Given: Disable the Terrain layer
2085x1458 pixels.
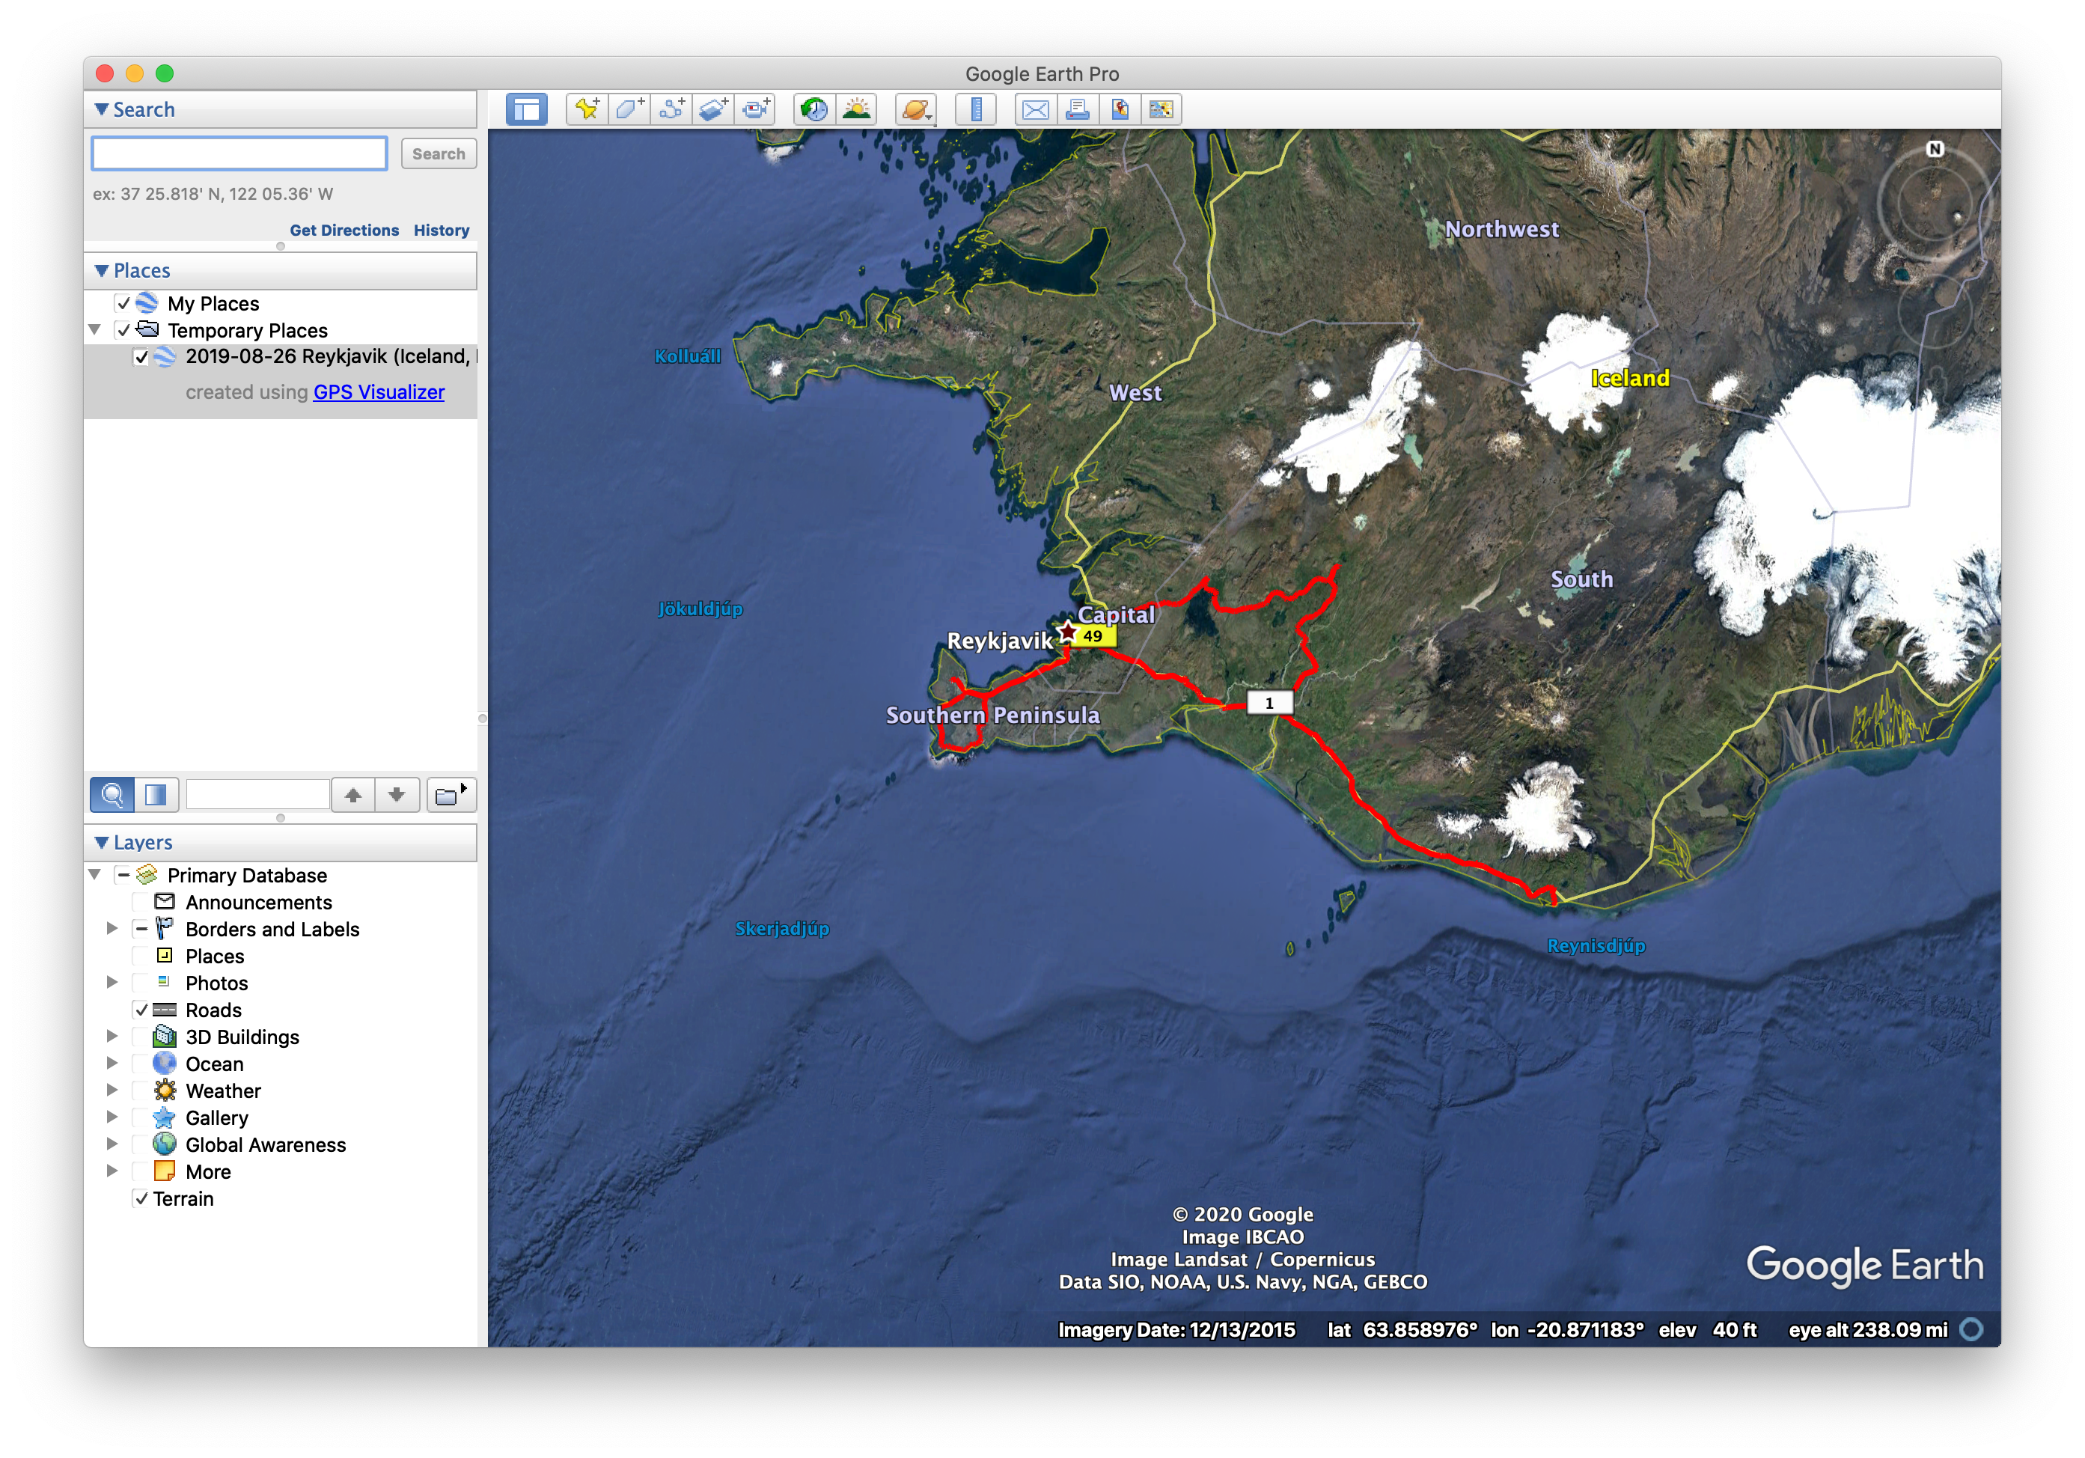Looking at the screenshot, I should pos(141,1198).
